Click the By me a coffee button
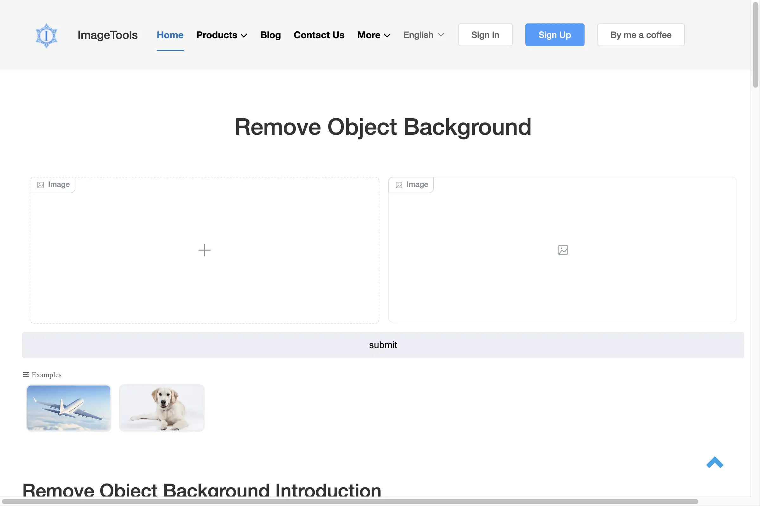This screenshot has width=760, height=506. click(x=641, y=34)
